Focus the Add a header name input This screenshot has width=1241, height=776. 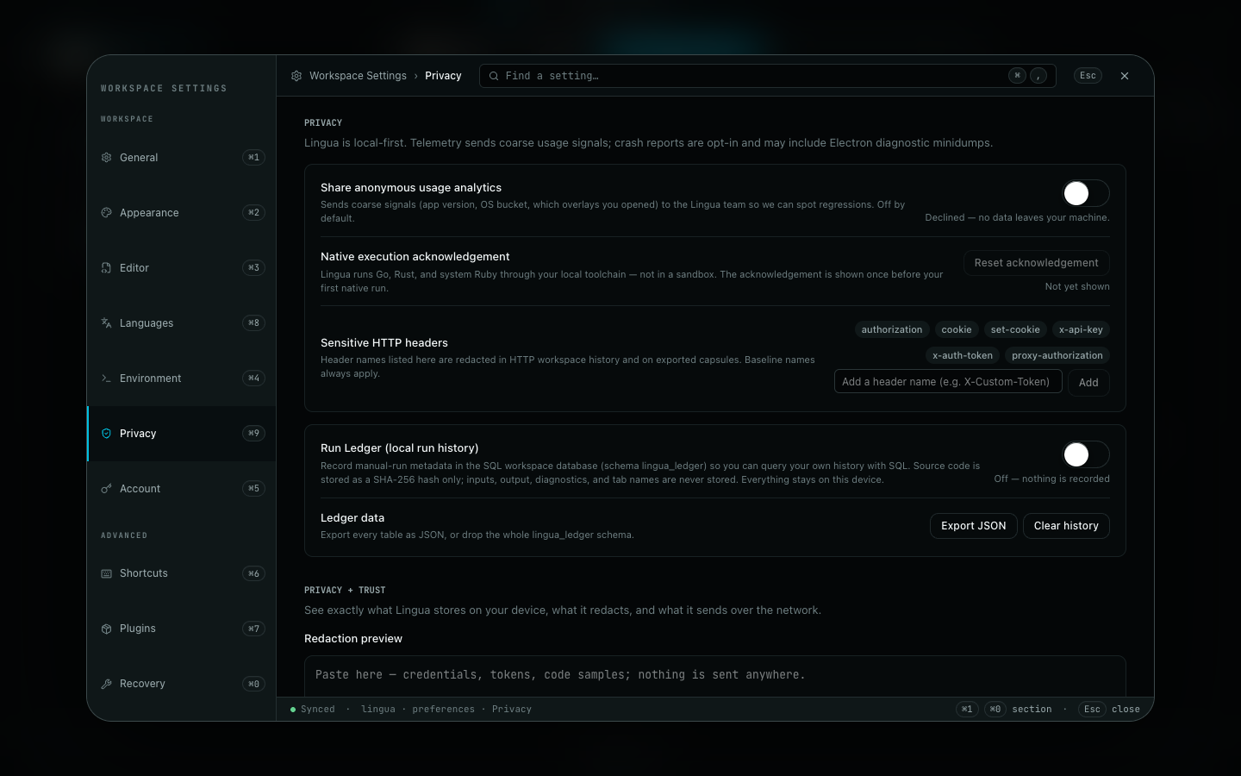[x=948, y=382]
